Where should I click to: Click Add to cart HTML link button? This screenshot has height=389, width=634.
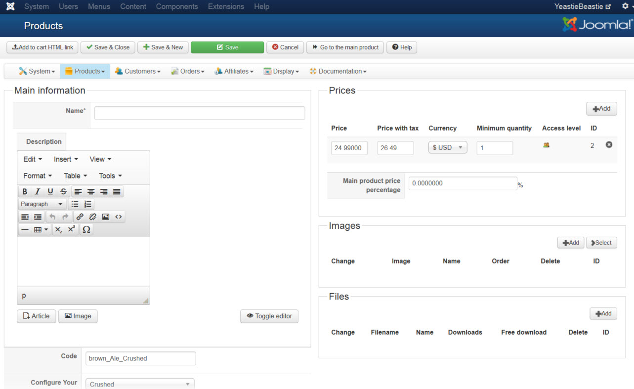pos(42,47)
